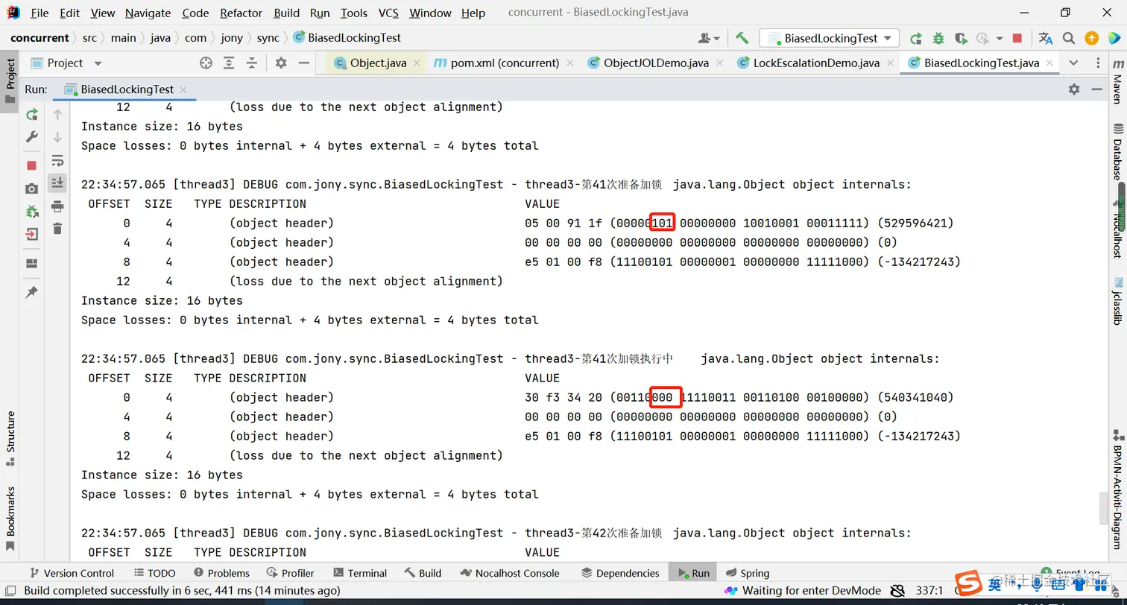Show hidden editor tabs chevron
This screenshot has height=605, width=1127.
pos(1073,63)
